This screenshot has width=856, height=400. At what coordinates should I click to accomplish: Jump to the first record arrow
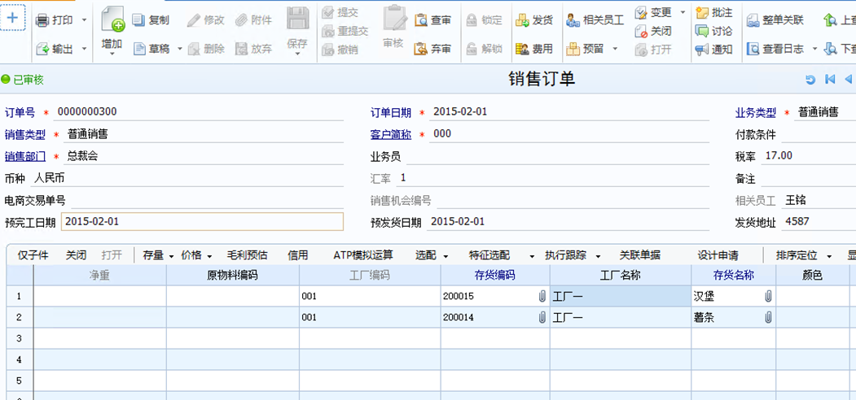click(830, 80)
